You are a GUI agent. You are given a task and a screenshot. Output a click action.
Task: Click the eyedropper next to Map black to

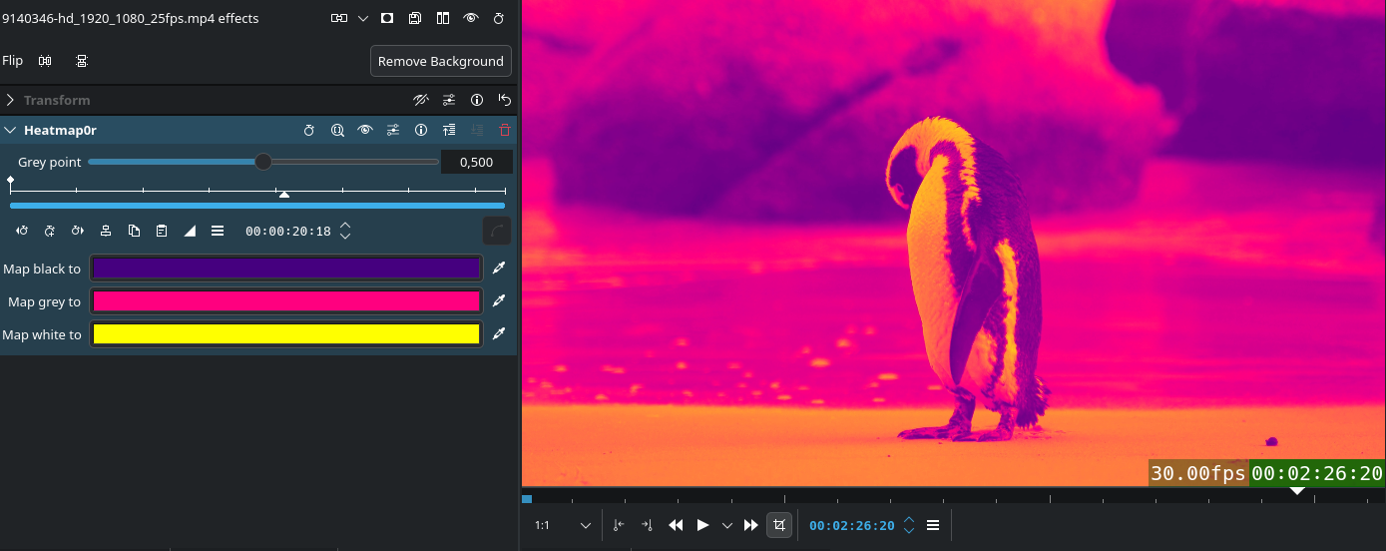tap(499, 269)
